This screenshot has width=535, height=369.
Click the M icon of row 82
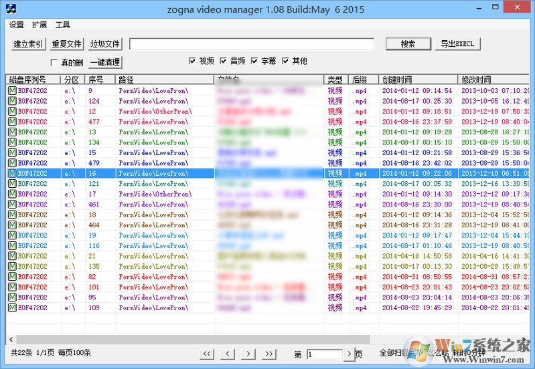(12, 276)
